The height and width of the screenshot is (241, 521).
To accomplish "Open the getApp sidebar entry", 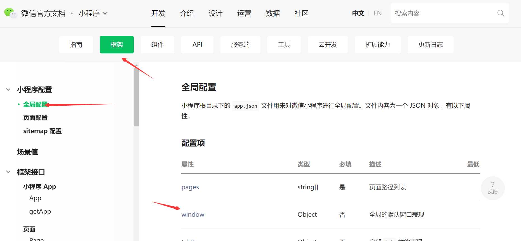I will [x=40, y=212].
